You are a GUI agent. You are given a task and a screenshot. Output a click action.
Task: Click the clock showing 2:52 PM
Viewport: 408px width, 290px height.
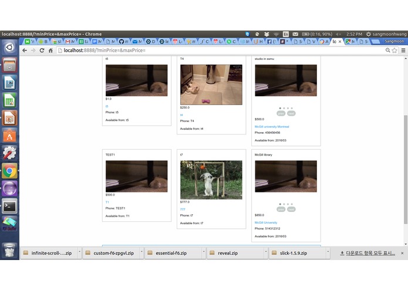(354, 34)
